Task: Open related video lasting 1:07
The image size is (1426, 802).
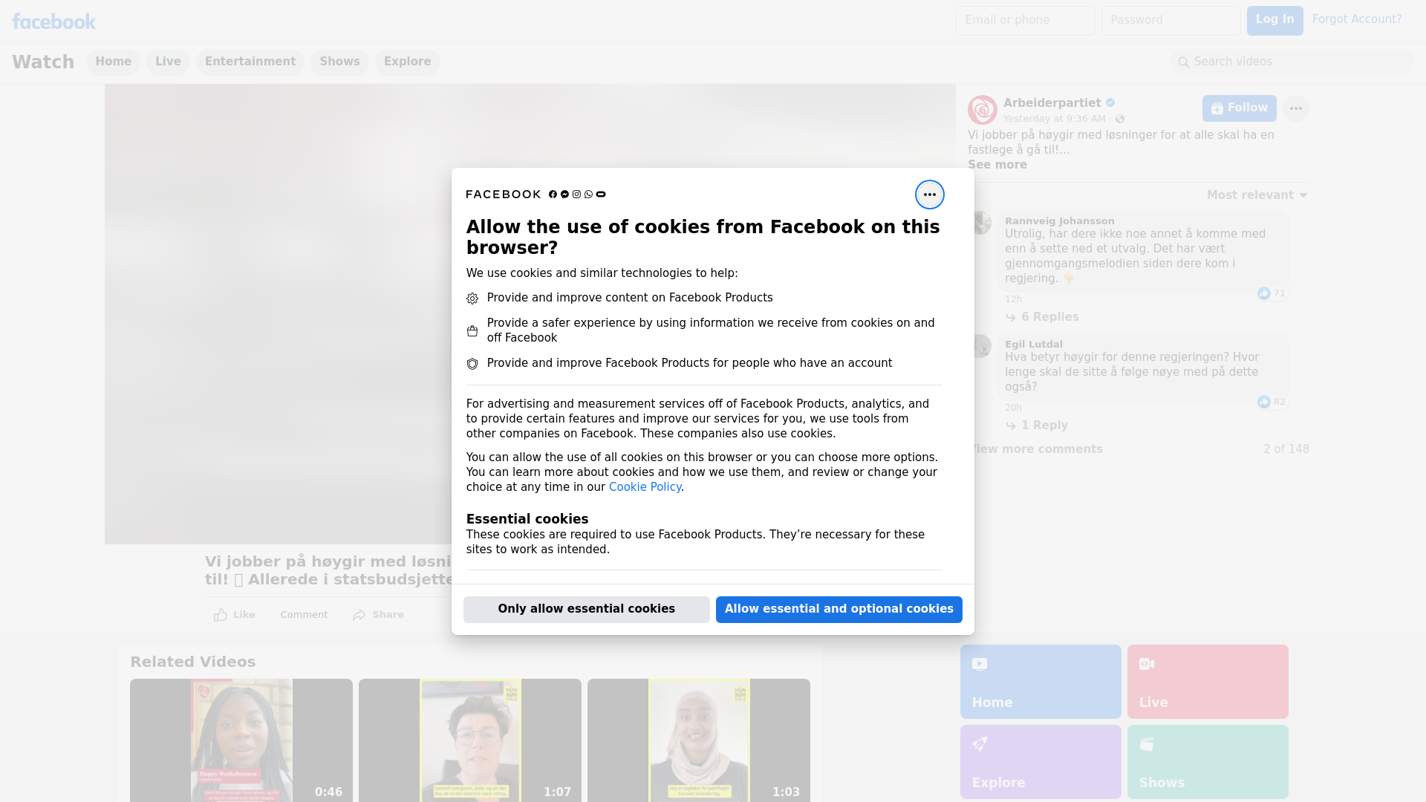Action: tap(470, 740)
